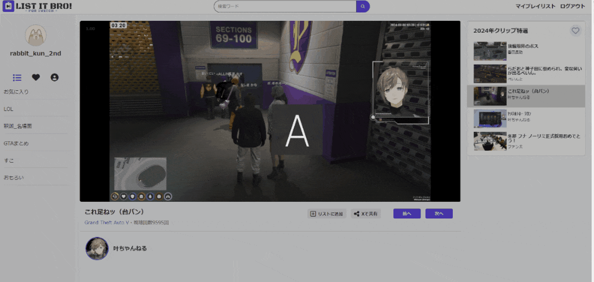Open the rabbit_kun_2nd avatar
This screenshot has width=594, height=282.
click(36, 35)
